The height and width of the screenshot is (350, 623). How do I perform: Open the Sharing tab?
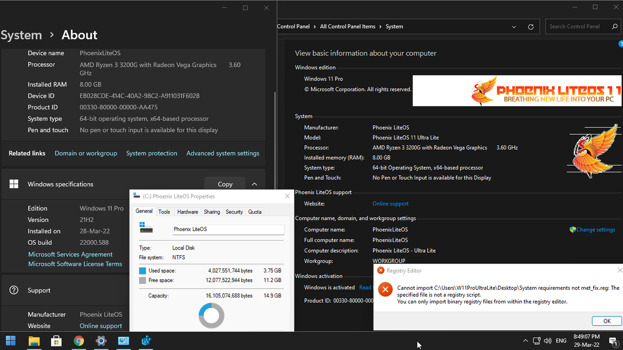coord(212,212)
